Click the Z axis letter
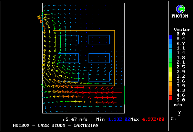Image resolution: width=193 pixels, height=132 pixels. [172, 119]
